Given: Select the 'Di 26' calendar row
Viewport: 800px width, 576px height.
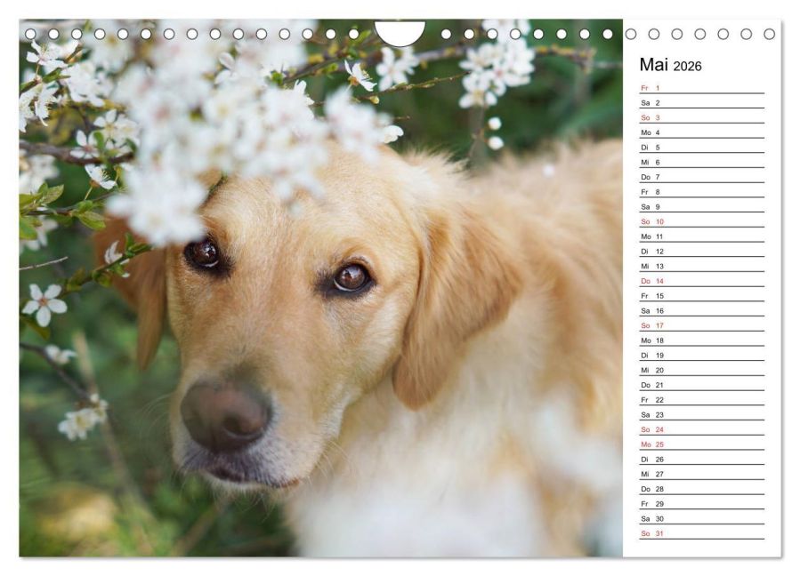Looking at the screenshot, I should coord(701,459).
